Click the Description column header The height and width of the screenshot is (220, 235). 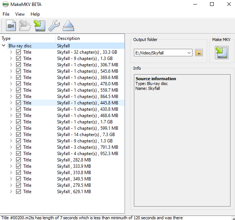click(x=90, y=38)
